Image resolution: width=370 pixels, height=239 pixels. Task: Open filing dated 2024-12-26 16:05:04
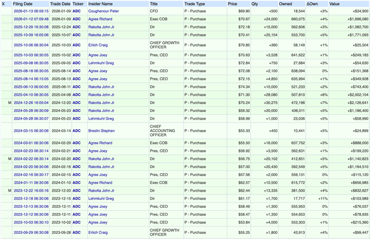[x=31, y=103]
